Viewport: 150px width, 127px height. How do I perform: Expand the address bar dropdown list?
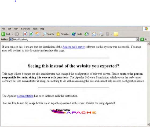click(137, 39)
